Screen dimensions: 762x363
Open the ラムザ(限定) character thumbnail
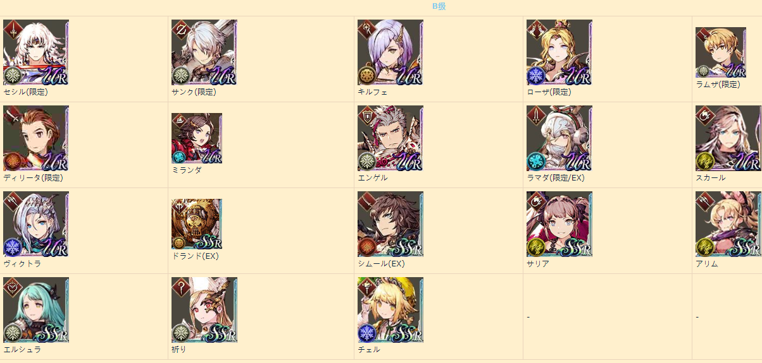[x=721, y=52]
